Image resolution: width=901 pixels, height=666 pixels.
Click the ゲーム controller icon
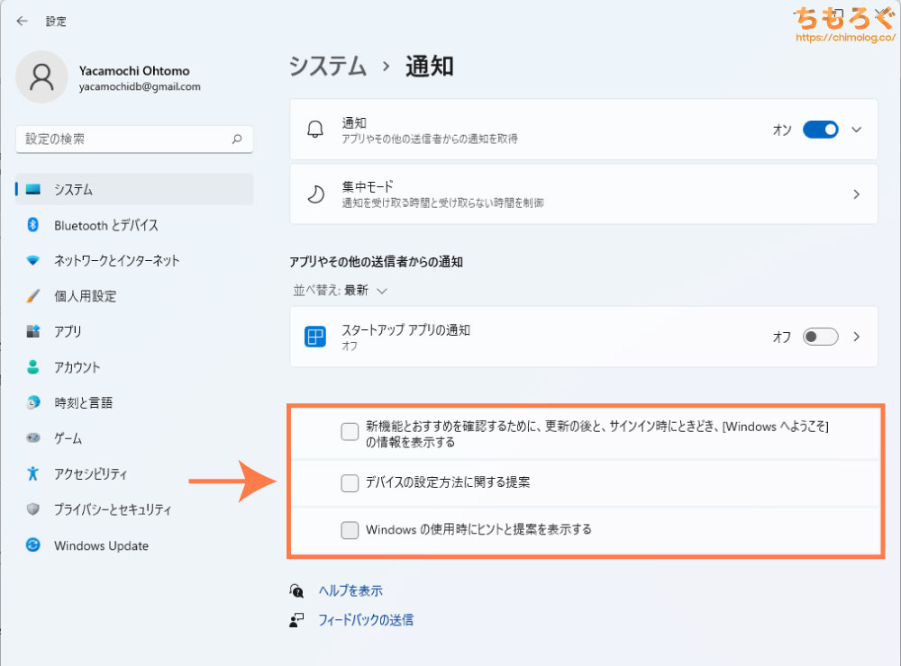pos(33,438)
